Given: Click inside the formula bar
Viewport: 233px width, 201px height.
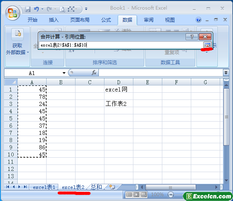Looking at the screenshot, I should (161, 73).
